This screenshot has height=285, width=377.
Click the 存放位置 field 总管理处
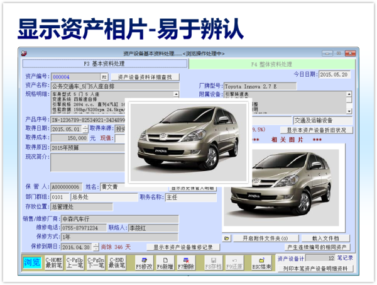pyautogui.click(x=82, y=206)
